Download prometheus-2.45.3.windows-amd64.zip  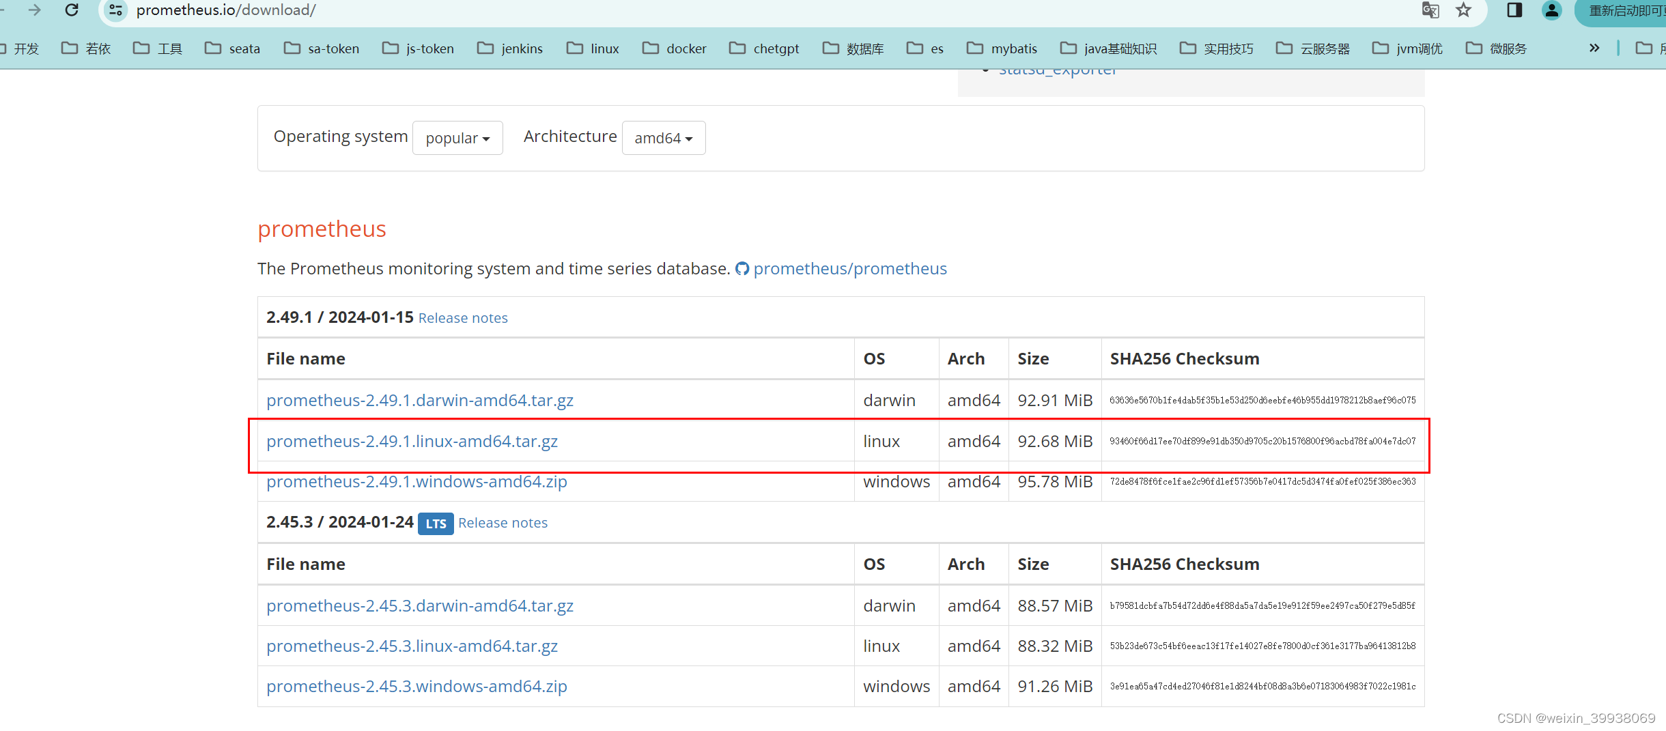(416, 687)
